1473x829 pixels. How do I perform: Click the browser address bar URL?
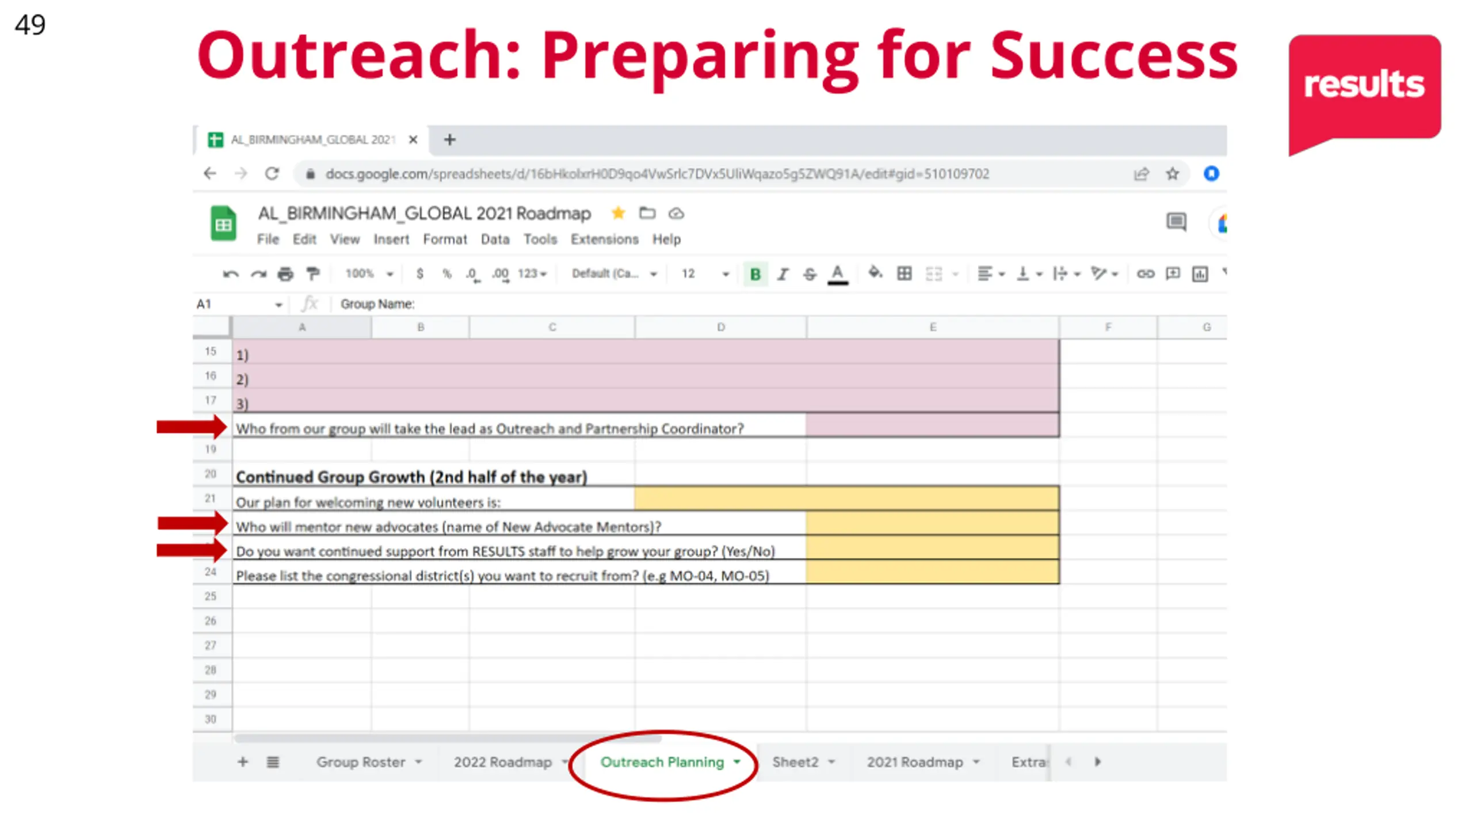point(657,174)
